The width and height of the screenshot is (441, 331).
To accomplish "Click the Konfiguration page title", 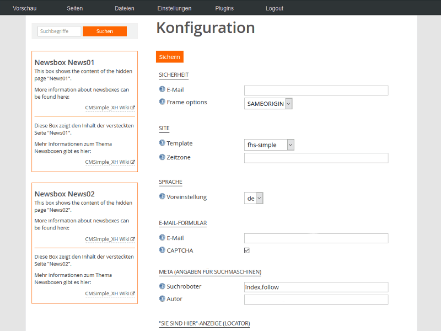I will [206, 28].
